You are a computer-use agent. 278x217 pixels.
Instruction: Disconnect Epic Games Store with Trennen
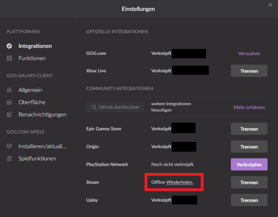click(249, 129)
